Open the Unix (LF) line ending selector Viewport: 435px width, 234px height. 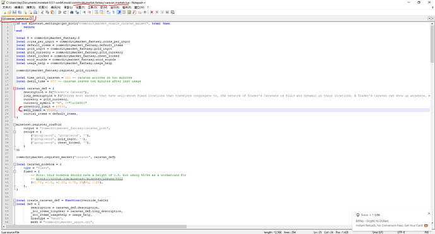[378, 232]
